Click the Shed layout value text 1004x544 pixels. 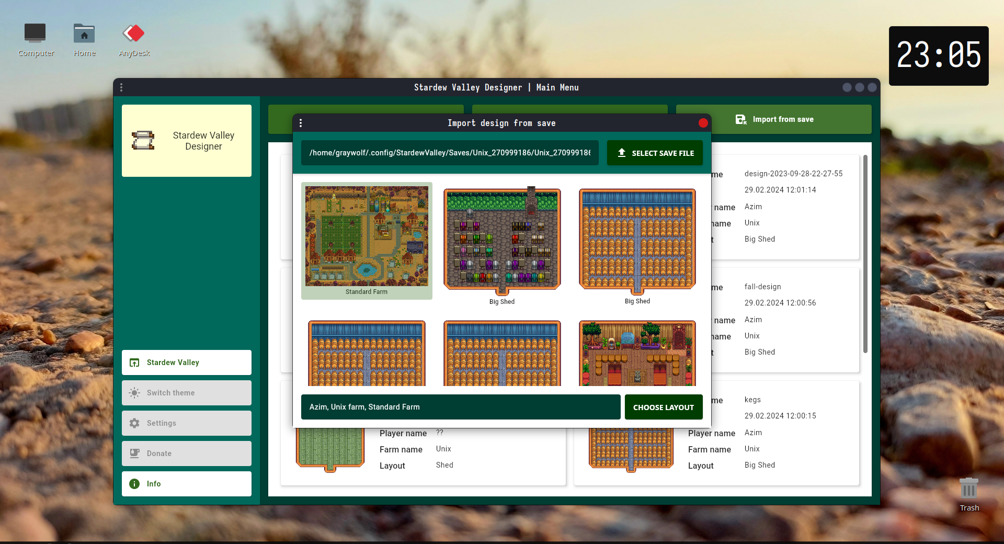coord(444,465)
